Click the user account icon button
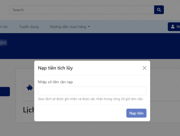 pyautogui.click(x=174, y=27)
